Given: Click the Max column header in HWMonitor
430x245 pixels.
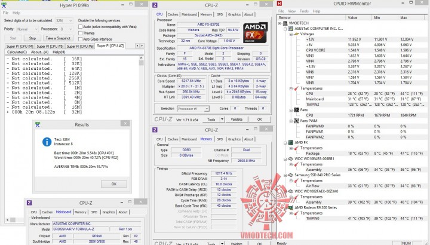Looking at the screenshot, I should click(411, 17).
